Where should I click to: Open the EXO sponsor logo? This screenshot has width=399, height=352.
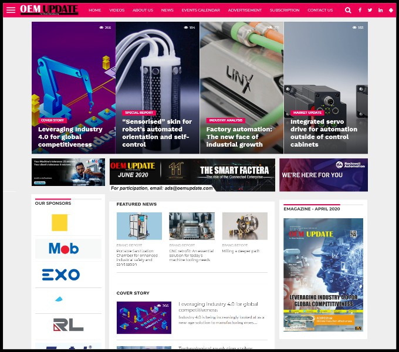(61, 275)
